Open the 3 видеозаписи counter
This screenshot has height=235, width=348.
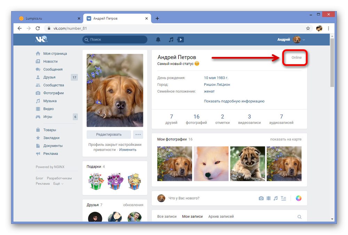point(249,119)
